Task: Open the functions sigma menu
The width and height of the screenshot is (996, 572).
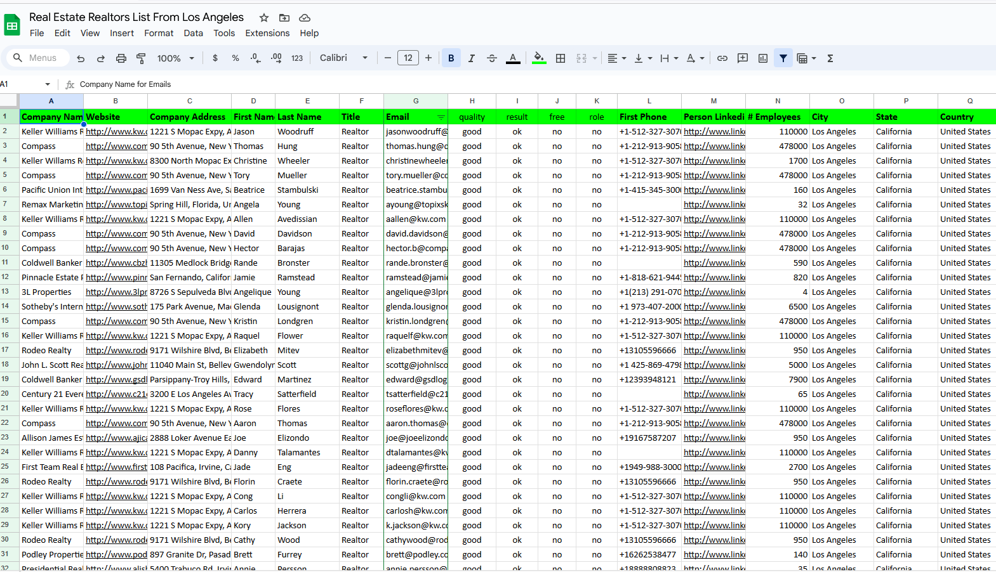Action: point(830,58)
